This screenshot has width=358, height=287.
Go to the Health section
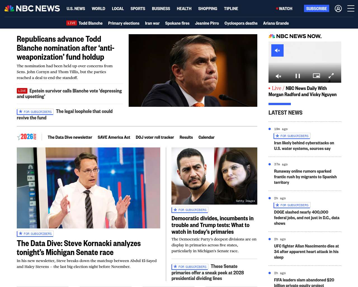[184, 9]
